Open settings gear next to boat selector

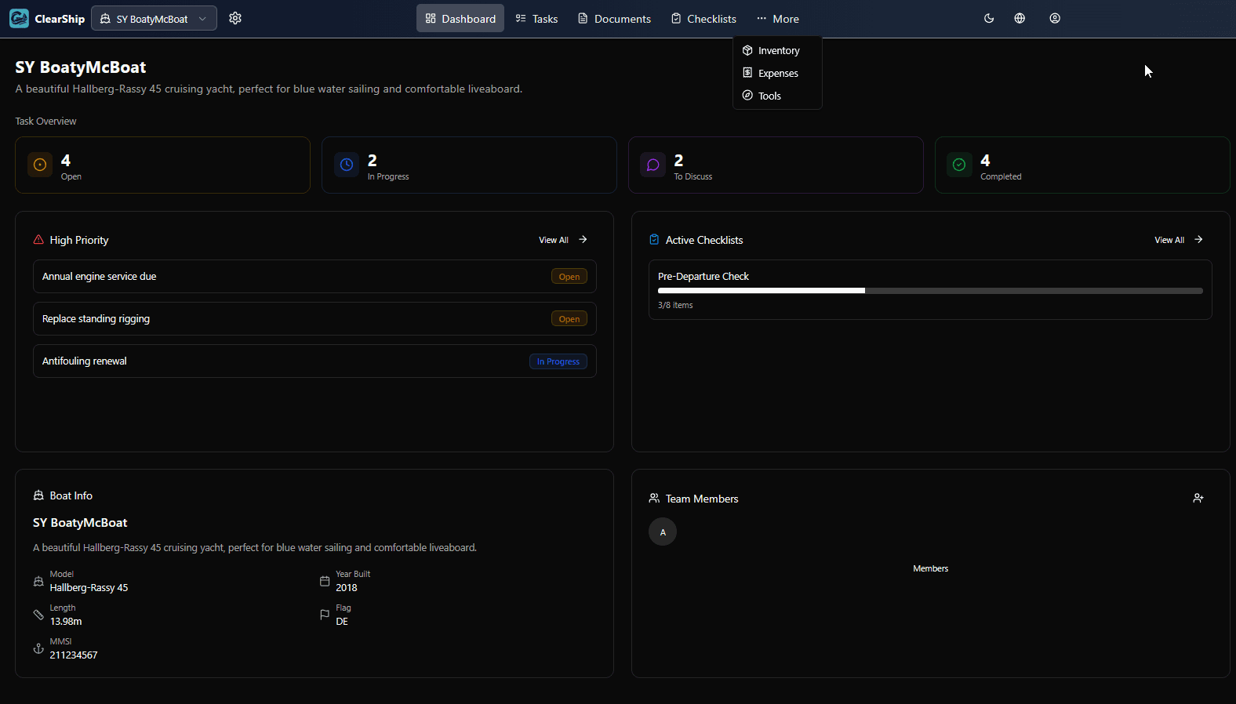tap(235, 18)
